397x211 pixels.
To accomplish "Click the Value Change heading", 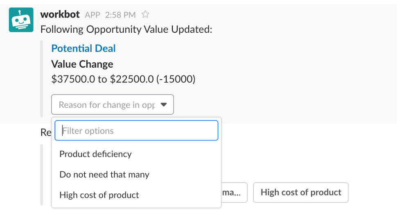I will click(x=82, y=64).
